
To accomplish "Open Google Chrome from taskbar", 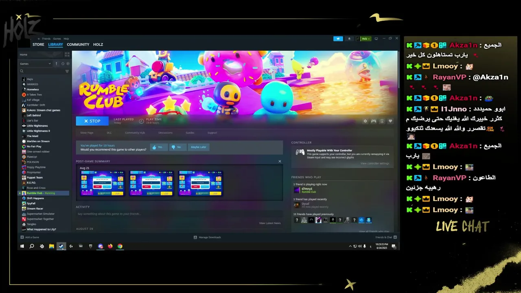I will tap(120, 246).
